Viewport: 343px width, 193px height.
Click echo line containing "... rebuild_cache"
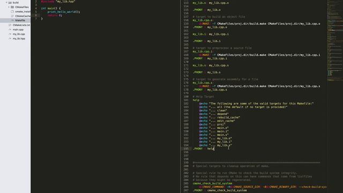click(220, 117)
